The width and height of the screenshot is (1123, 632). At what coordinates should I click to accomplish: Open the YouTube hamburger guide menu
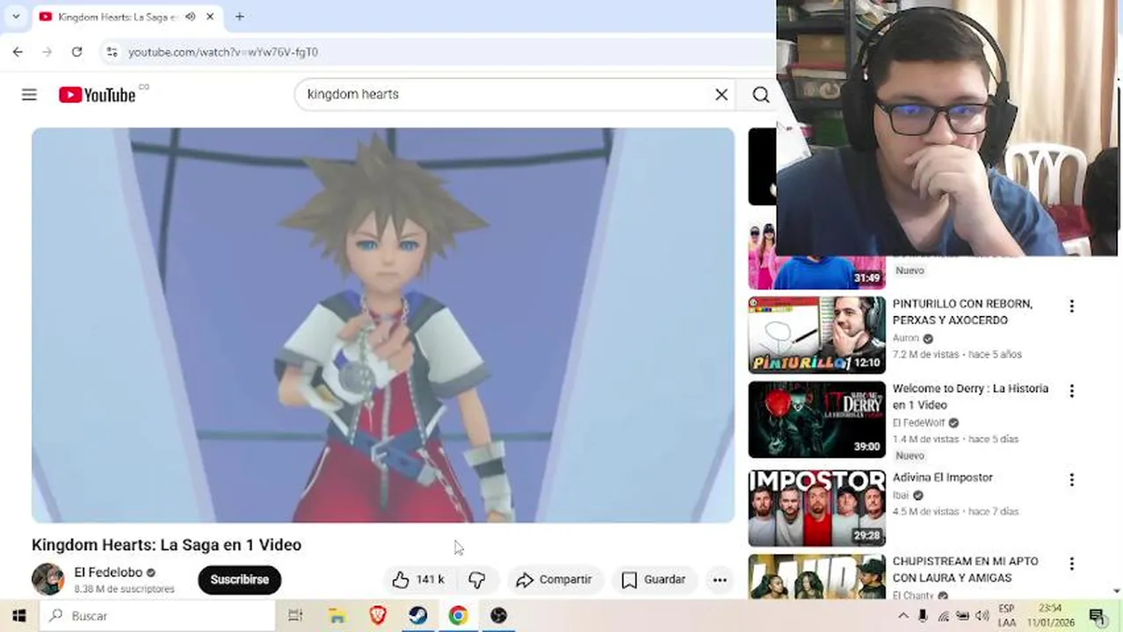coord(29,95)
